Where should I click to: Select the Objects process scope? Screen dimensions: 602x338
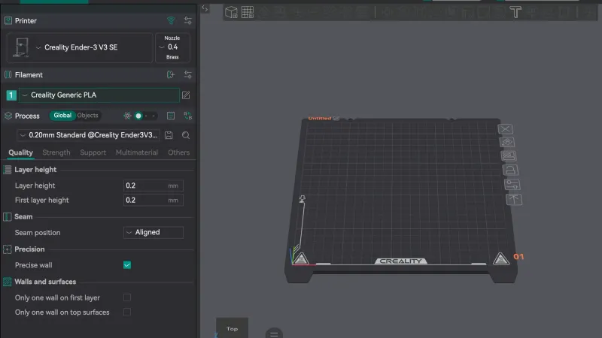(87, 116)
